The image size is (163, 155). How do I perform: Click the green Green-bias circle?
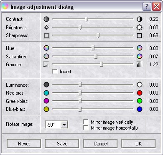pyautogui.click(x=140, y=101)
